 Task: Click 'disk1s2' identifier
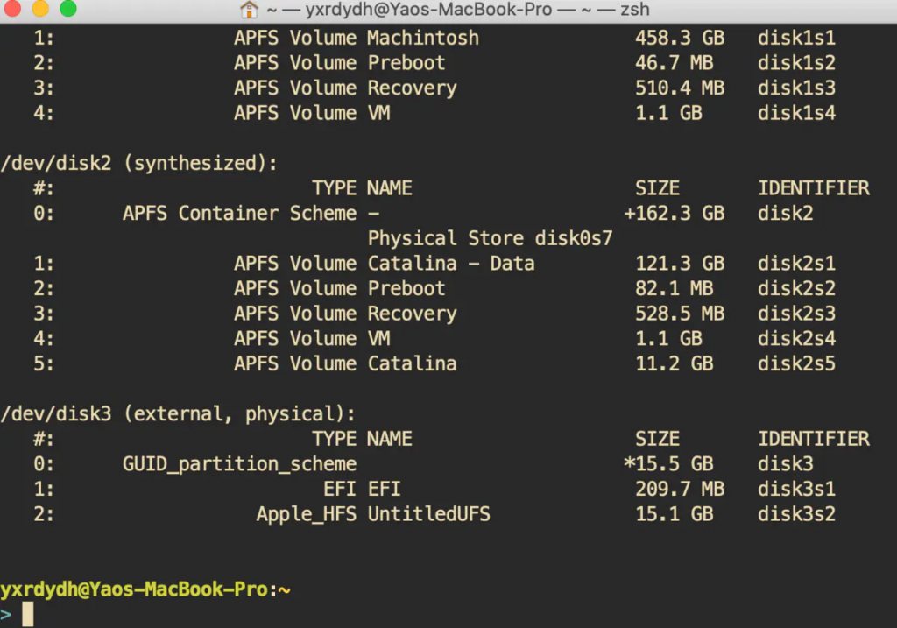796,63
